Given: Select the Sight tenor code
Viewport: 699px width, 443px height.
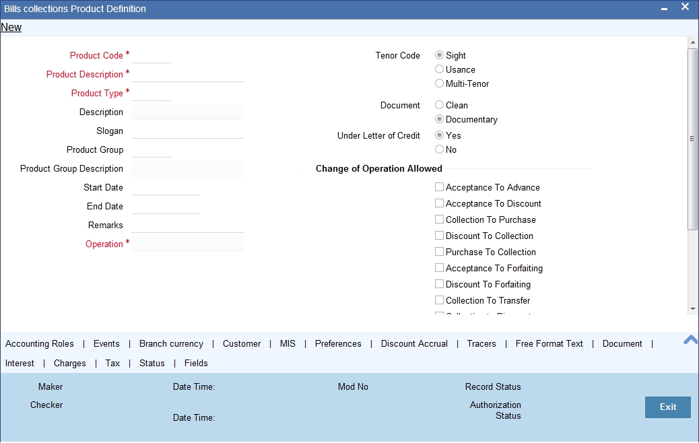Looking at the screenshot, I should [x=439, y=55].
